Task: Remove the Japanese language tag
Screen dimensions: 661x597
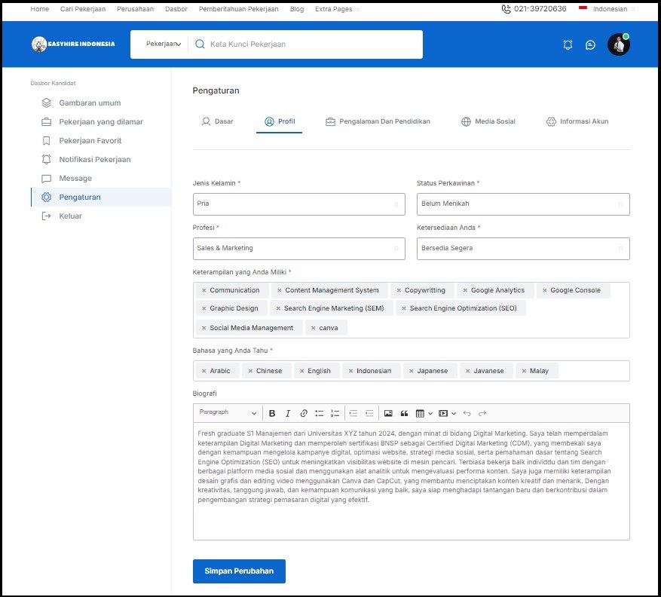Action: pyautogui.click(x=411, y=371)
